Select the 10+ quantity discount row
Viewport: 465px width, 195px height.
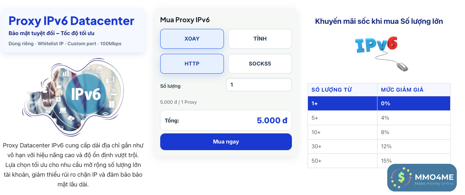[x=379, y=132]
